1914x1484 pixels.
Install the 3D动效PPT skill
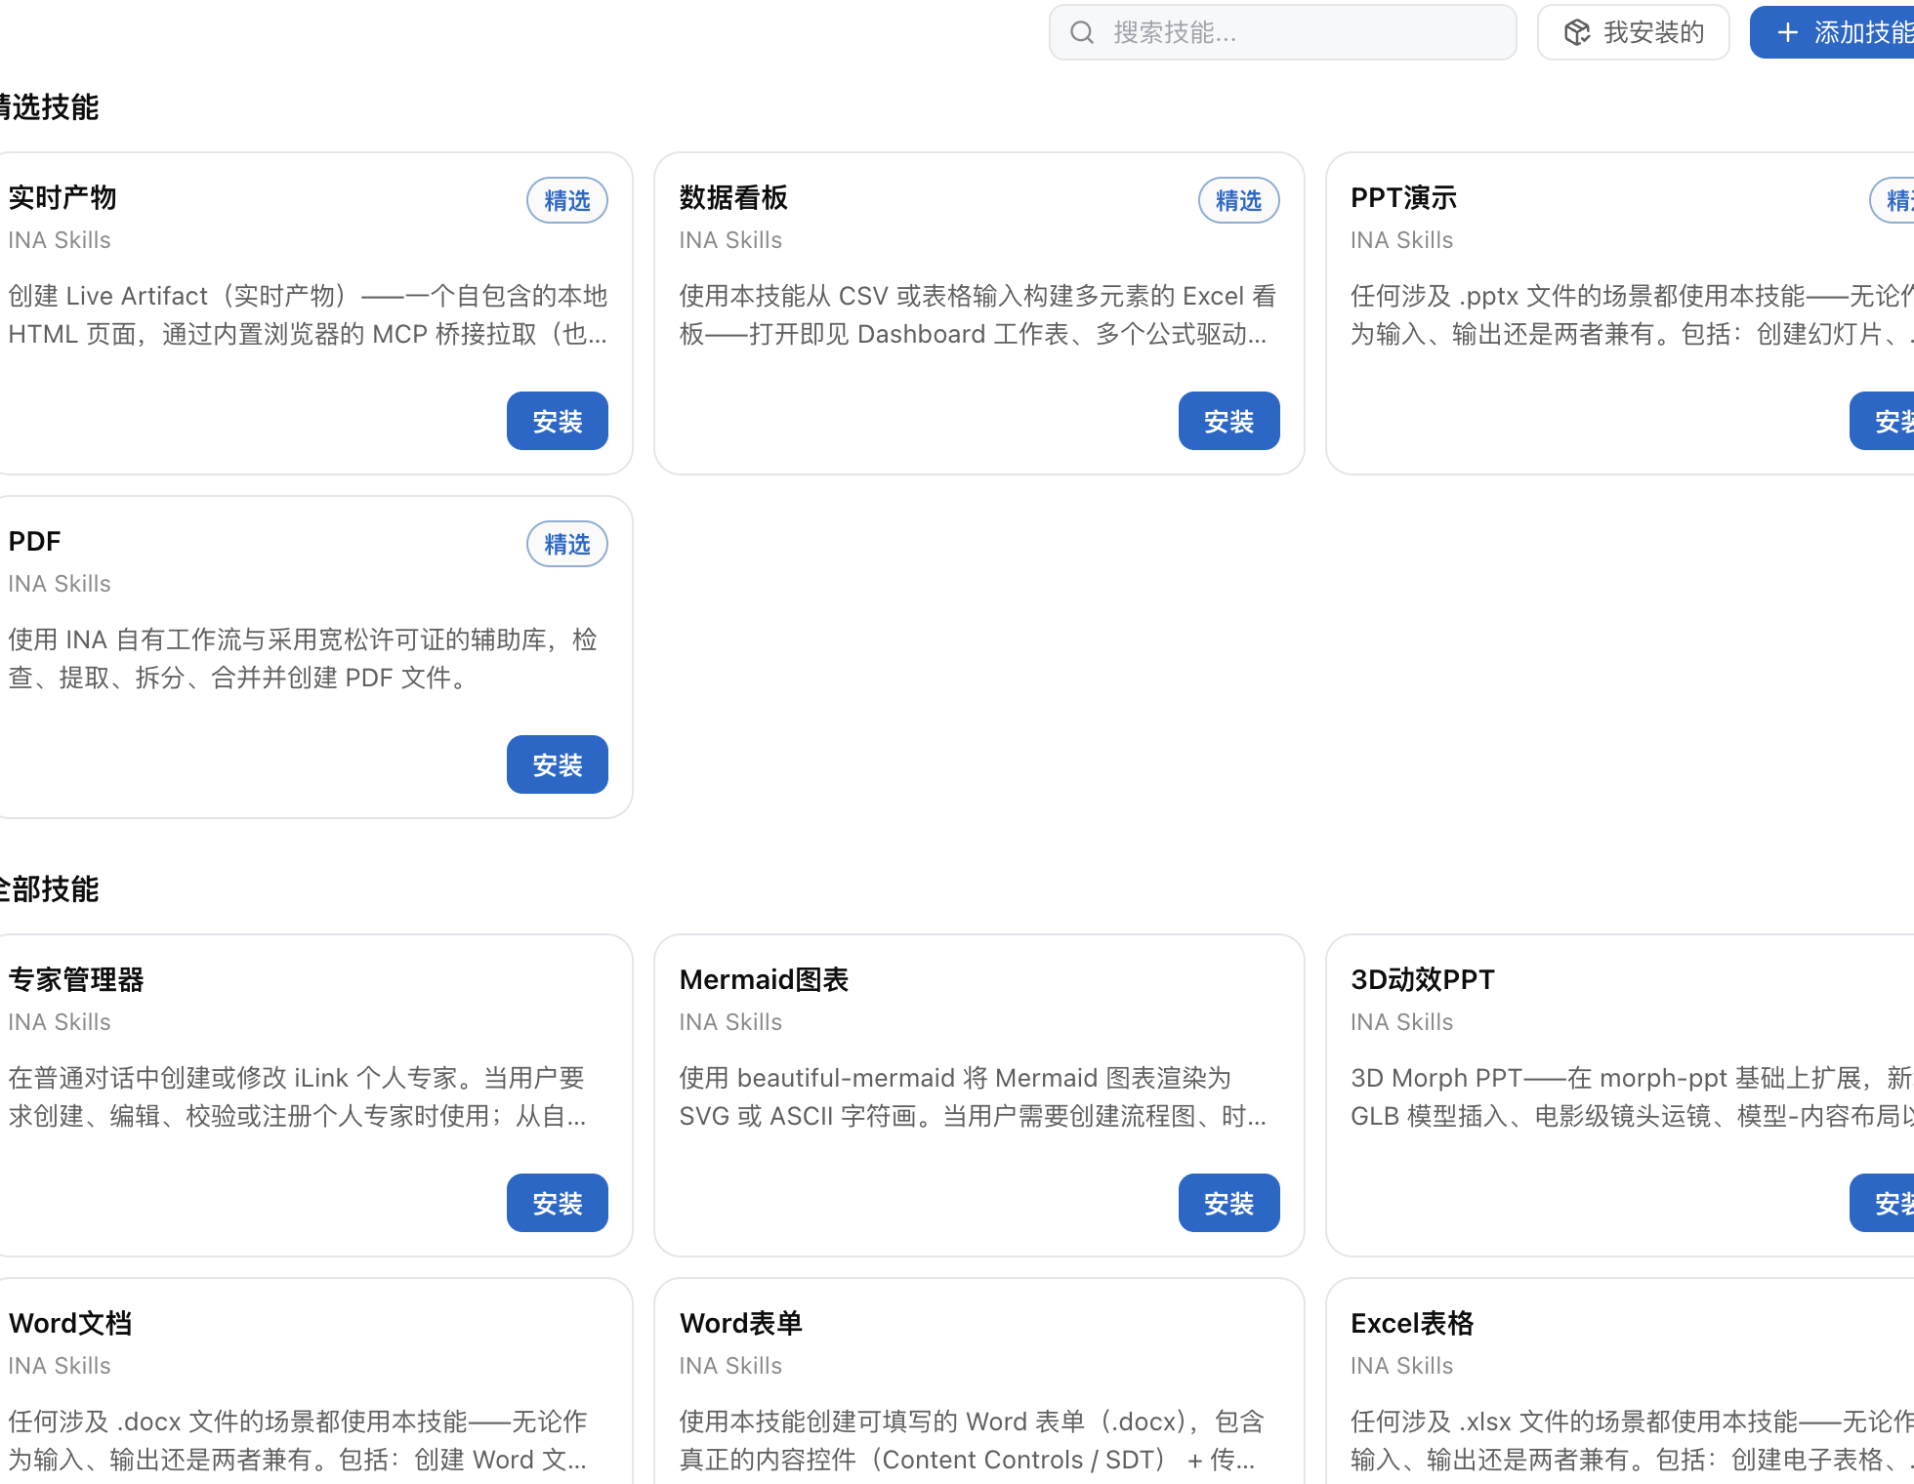(x=1882, y=1203)
